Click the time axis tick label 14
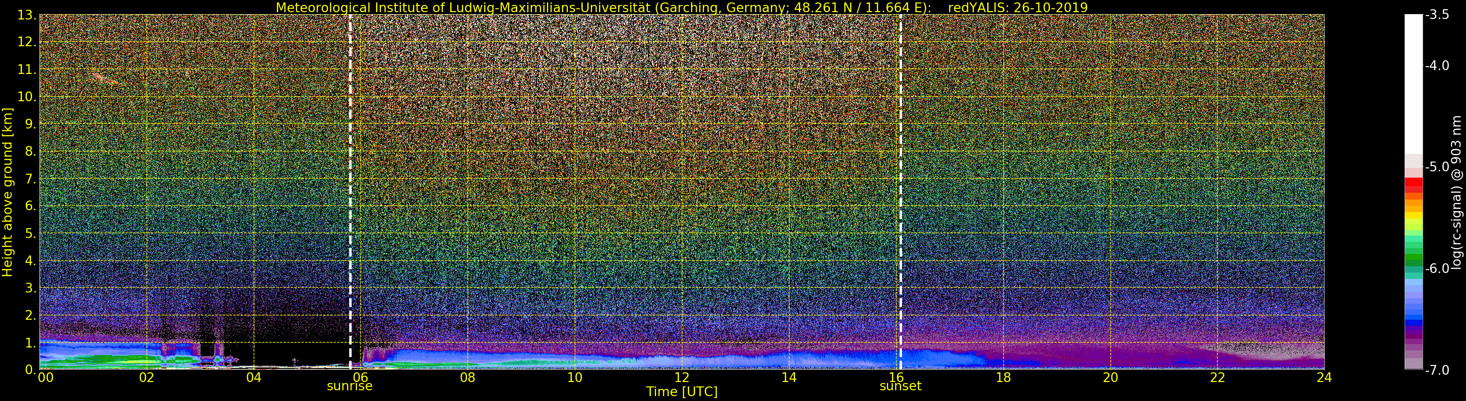The height and width of the screenshot is (401, 1466). tap(789, 378)
